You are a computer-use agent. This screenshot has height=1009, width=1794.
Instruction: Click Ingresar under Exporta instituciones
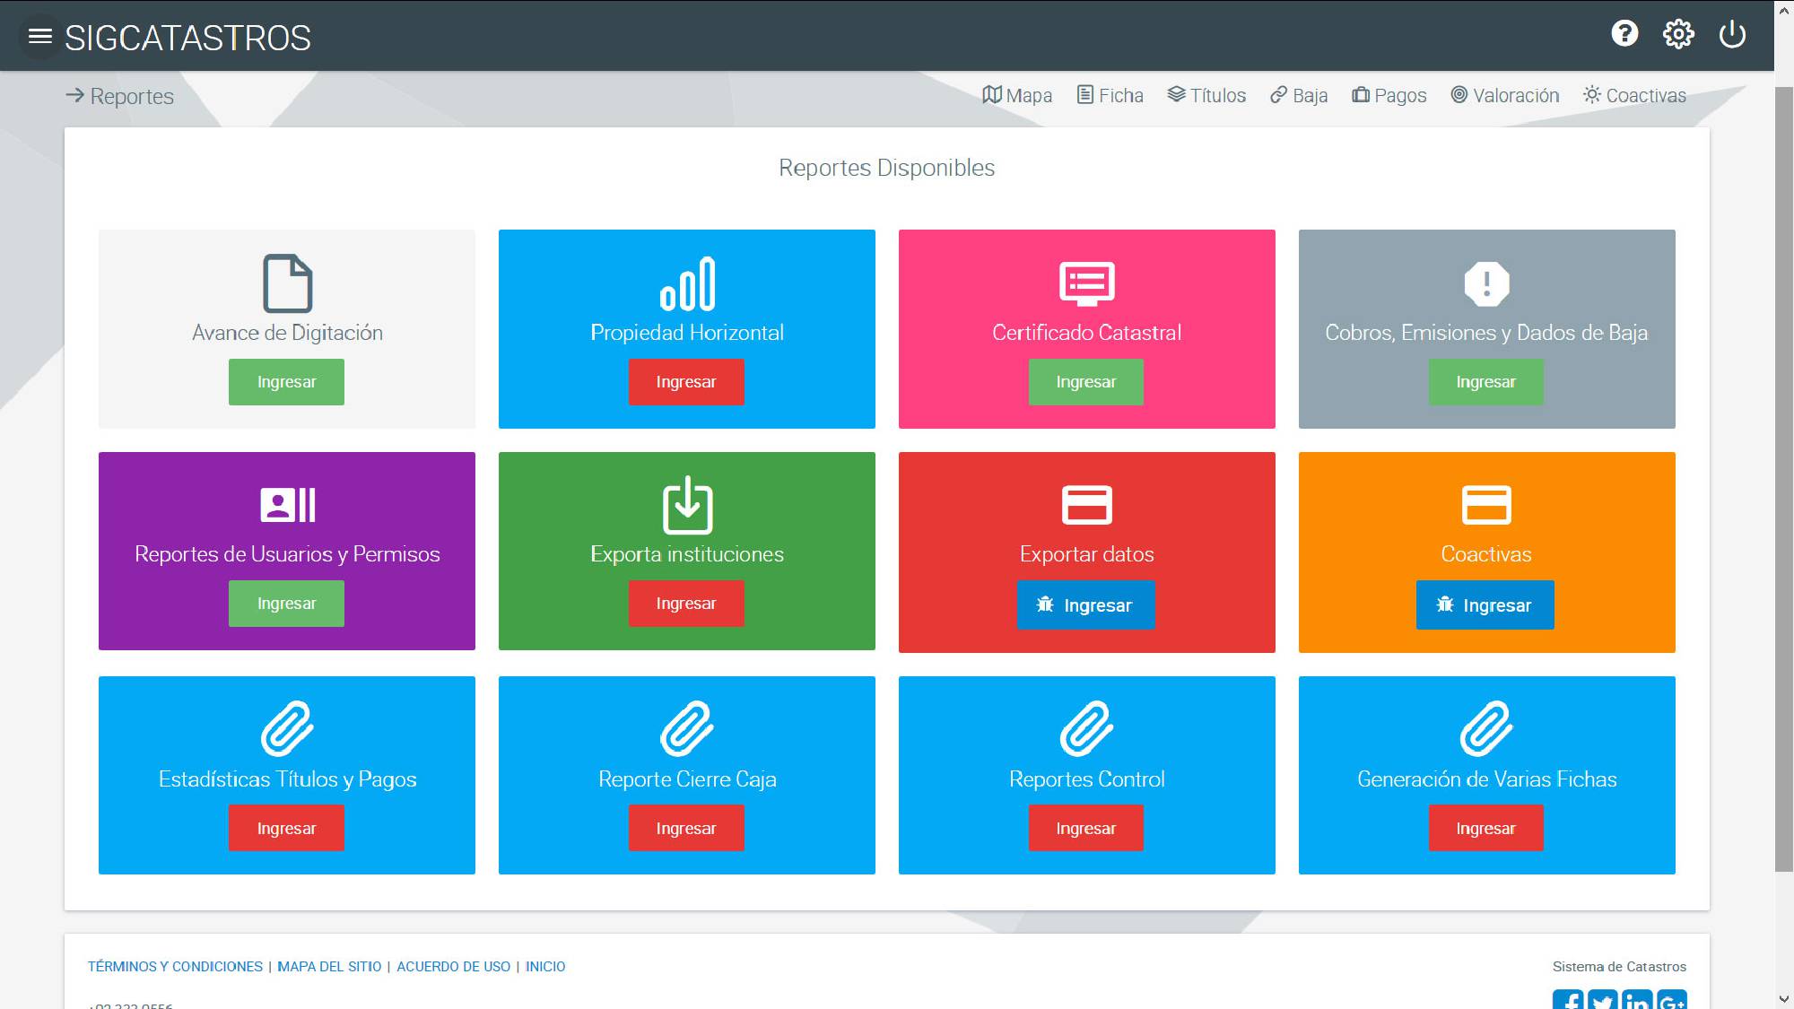[x=686, y=604]
